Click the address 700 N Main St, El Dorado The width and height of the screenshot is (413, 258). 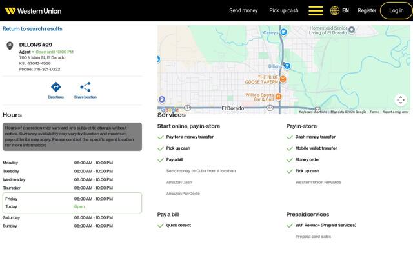pyautogui.click(x=42, y=57)
